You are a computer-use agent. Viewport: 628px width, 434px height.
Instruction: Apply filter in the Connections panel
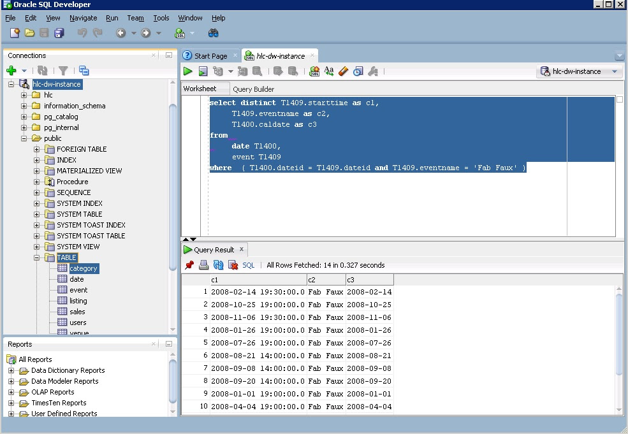point(63,71)
